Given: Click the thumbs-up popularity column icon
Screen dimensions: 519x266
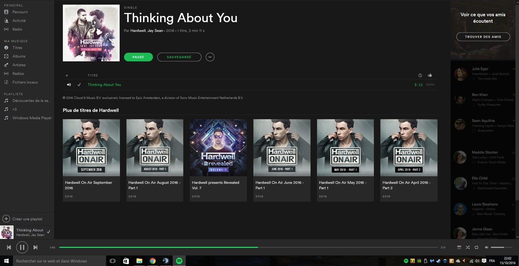Looking at the screenshot, I should 430,75.
